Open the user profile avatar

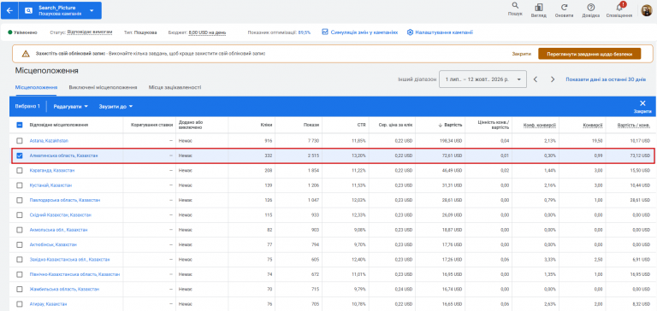pyautogui.click(x=647, y=10)
